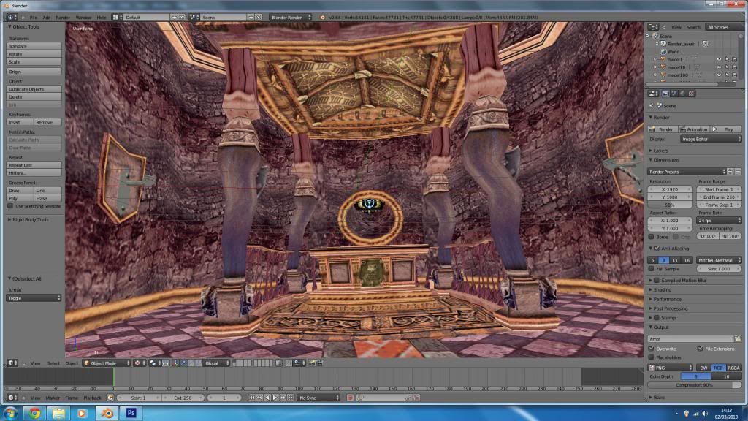Enable the Full Sample checkbox
748x421 pixels.
[x=651, y=269]
